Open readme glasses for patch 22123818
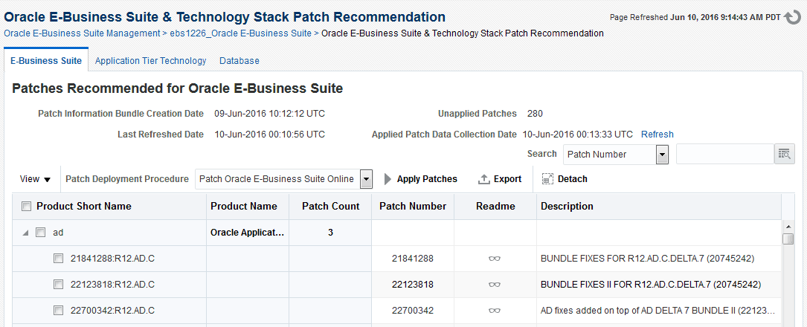This screenshot has width=807, height=327. tap(495, 285)
